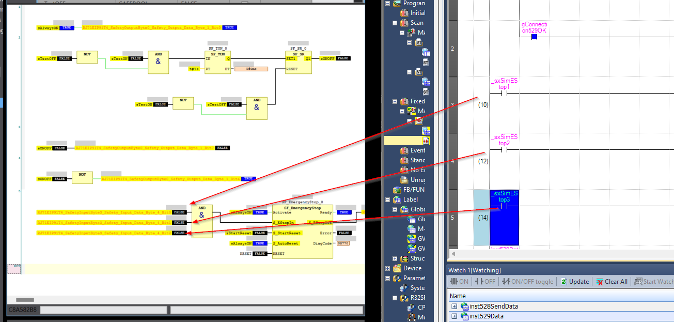Click the R32SF CPU folder icon

tap(405, 298)
